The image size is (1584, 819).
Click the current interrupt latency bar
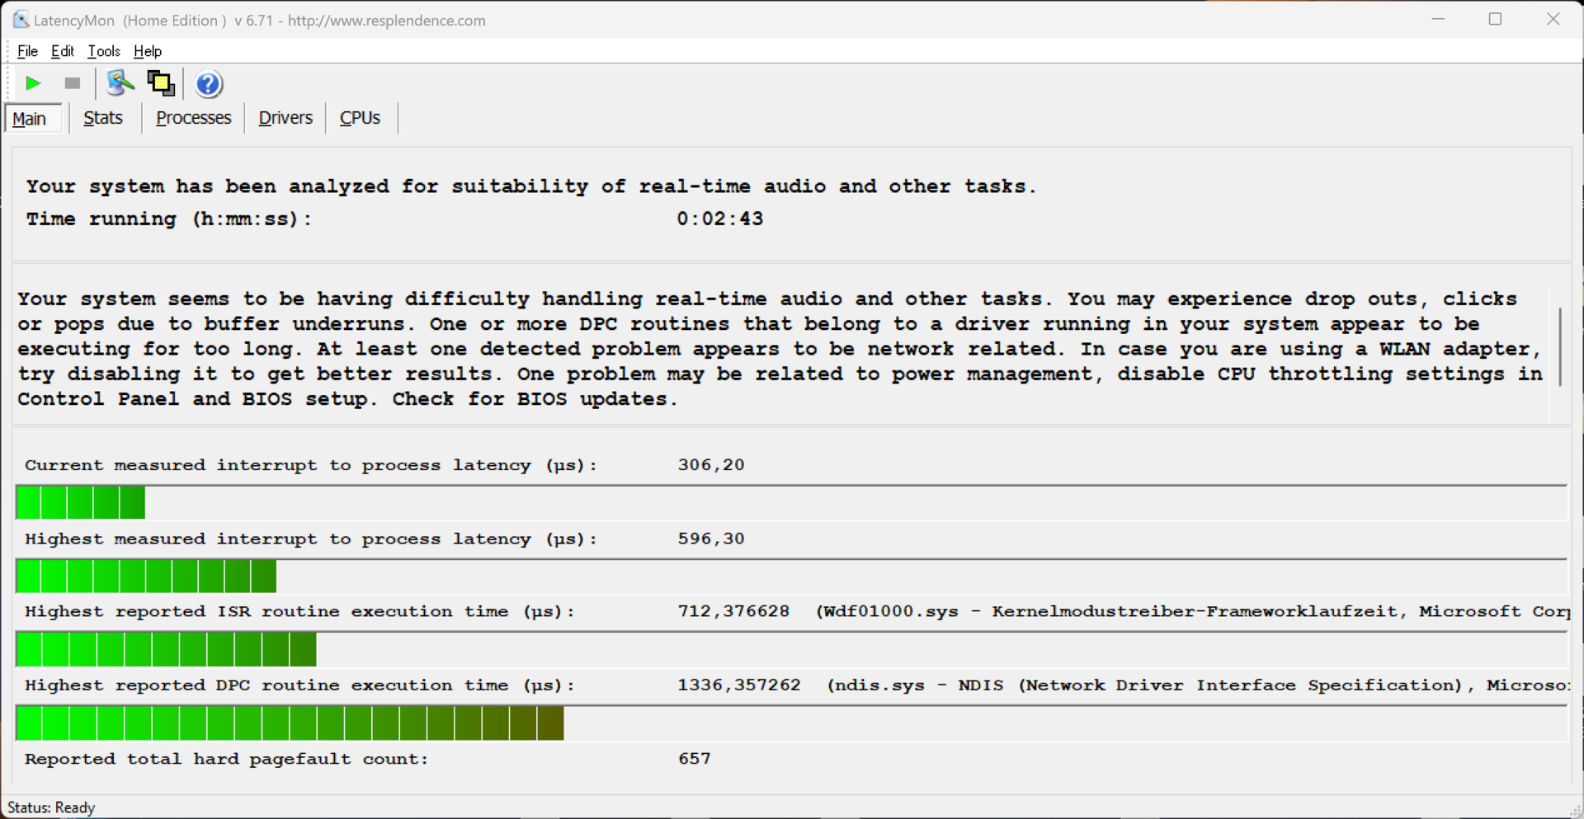(81, 502)
